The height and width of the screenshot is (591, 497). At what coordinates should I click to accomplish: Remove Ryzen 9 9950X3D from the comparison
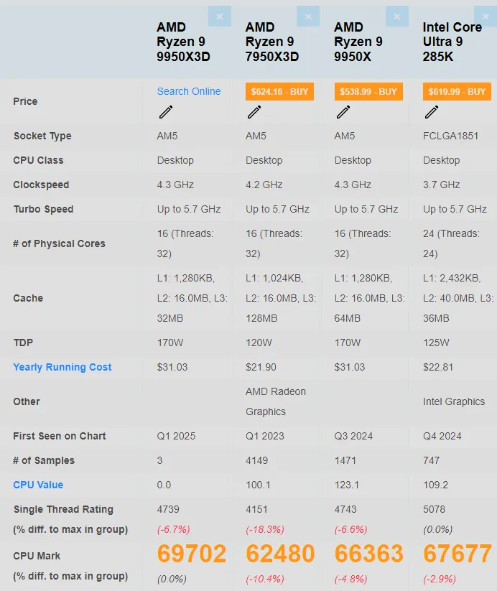click(219, 16)
